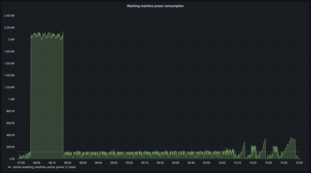Click the 08:20 time axis label
Image resolution: width=311 pixels, height=173 pixels.
67,163
